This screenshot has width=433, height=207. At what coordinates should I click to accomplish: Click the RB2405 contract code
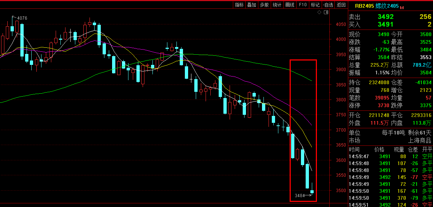[x=364, y=6]
